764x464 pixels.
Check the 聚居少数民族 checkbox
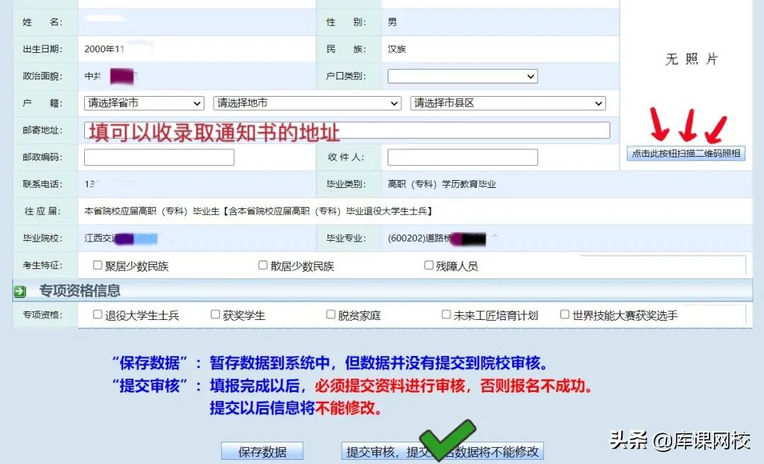coord(98,265)
